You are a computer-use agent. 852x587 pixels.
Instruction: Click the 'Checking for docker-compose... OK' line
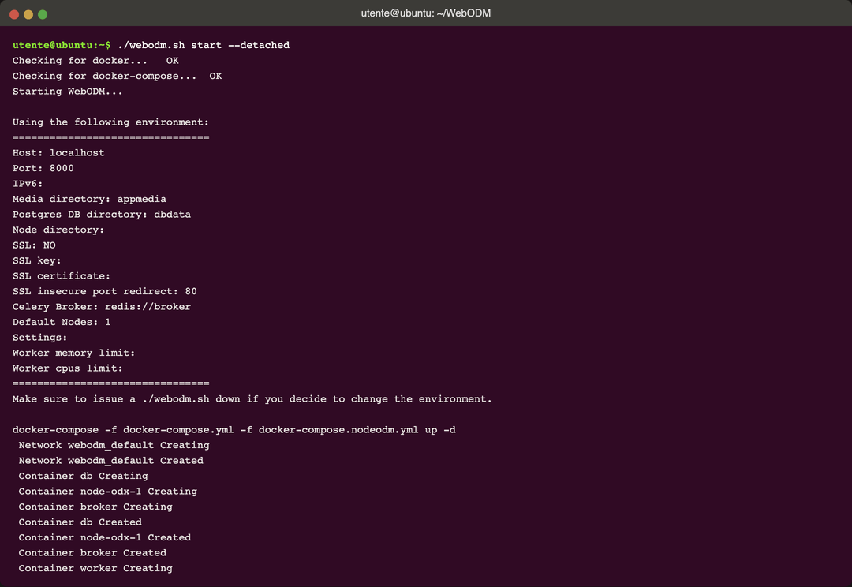[117, 76]
